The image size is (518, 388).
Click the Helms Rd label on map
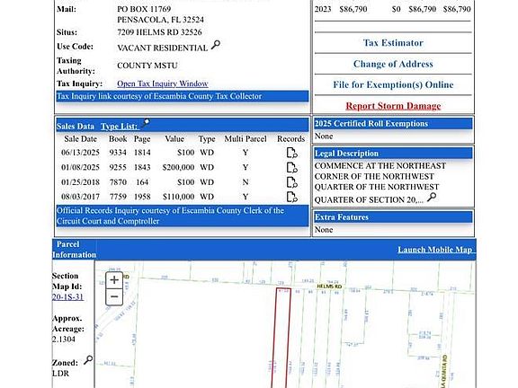click(x=329, y=287)
